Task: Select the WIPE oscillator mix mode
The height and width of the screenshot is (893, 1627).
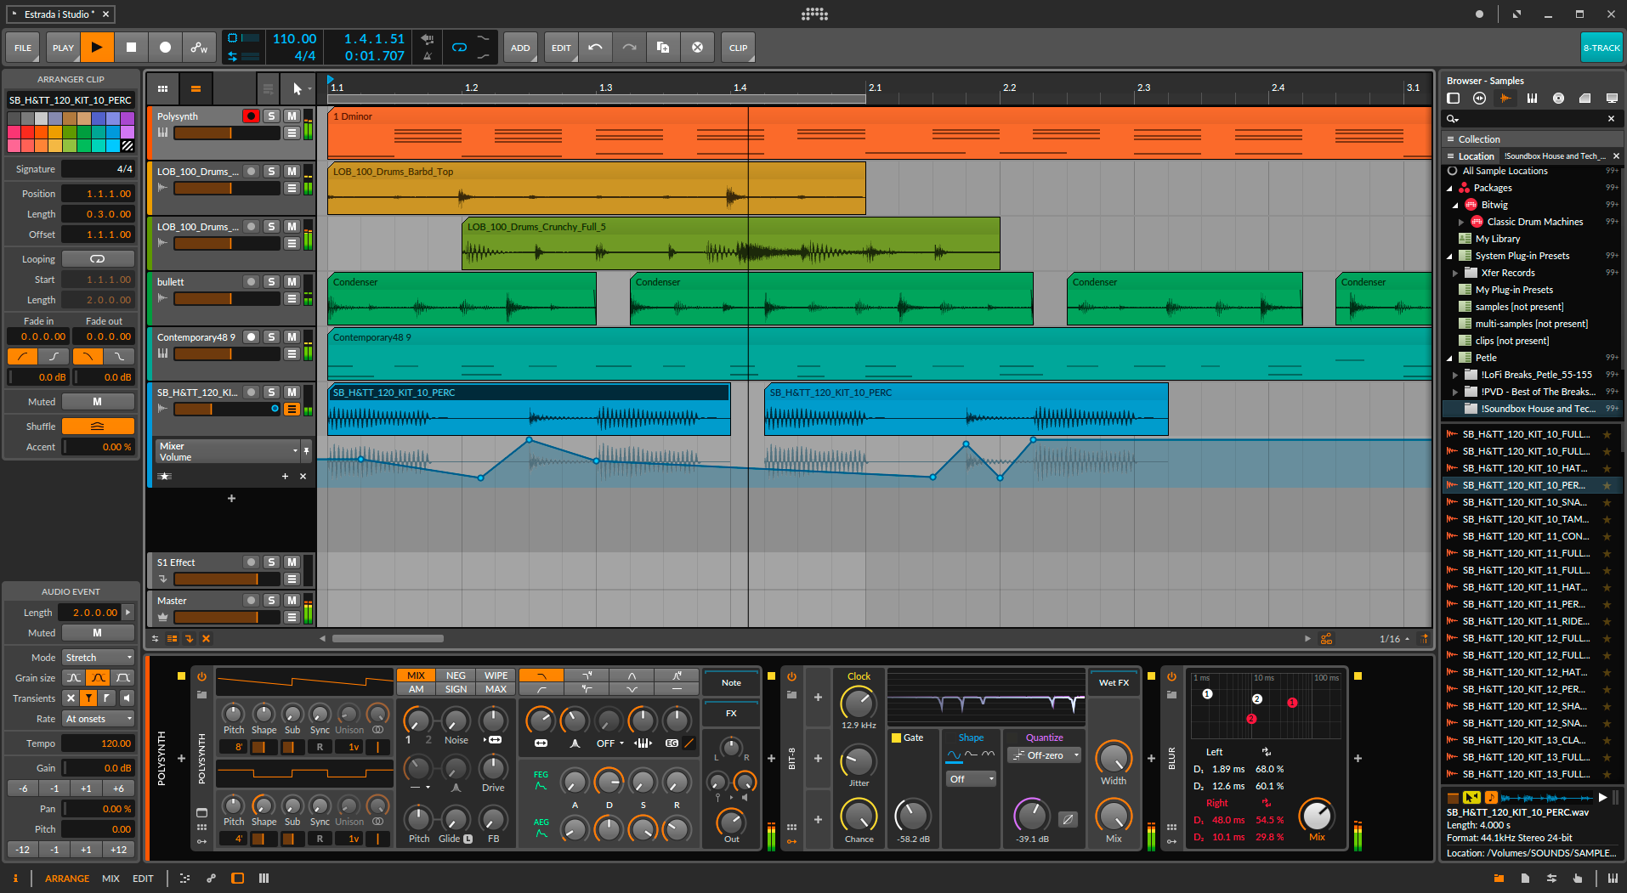Action: click(x=496, y=675)
